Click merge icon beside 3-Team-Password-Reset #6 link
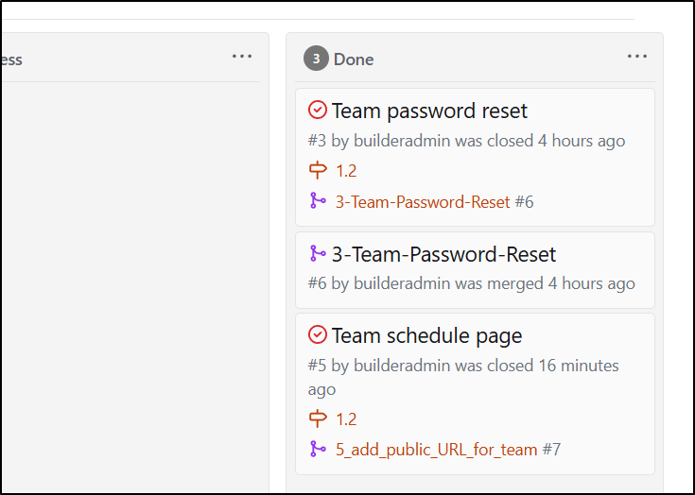This screenshot has height=495, width=695. (x=318, y=200)
